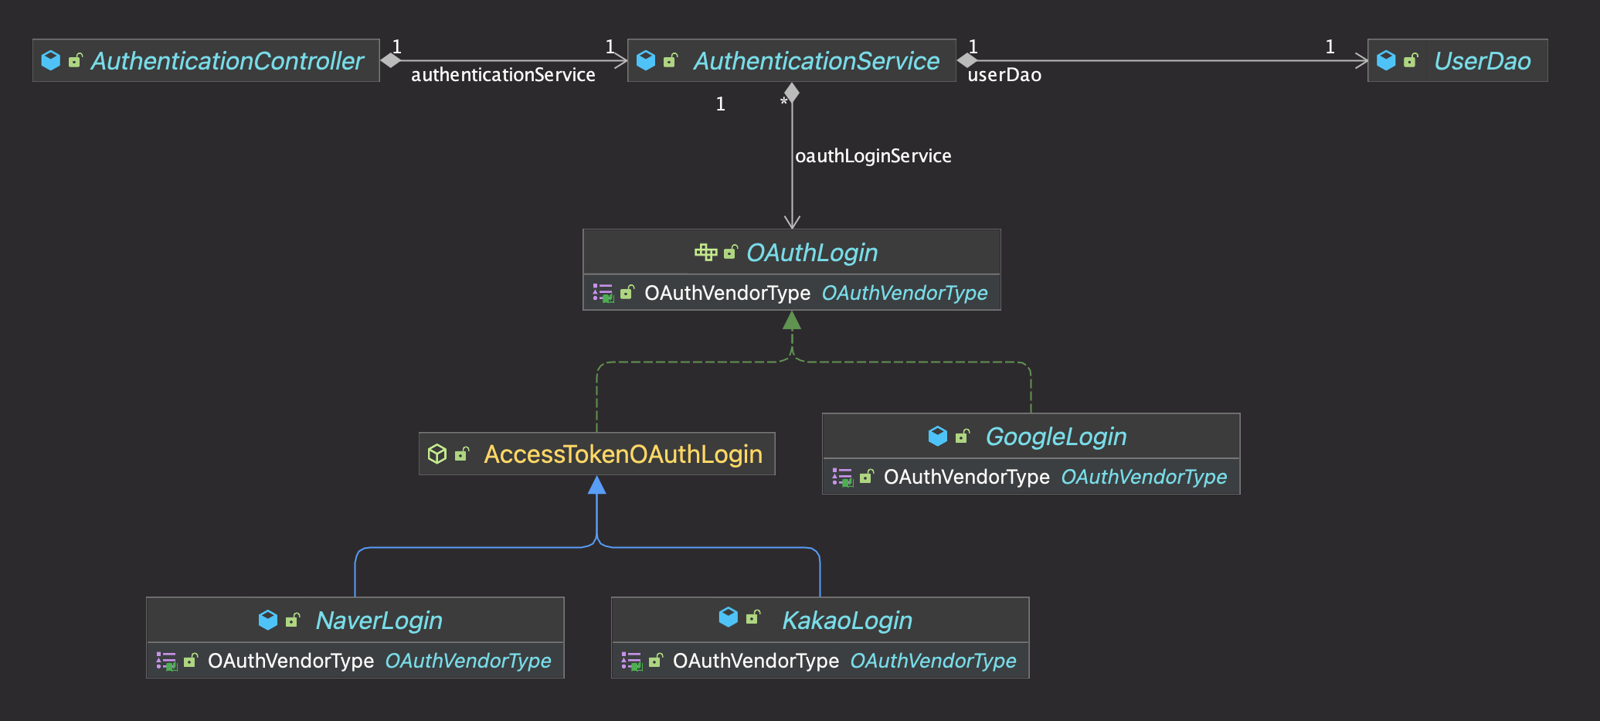Image resolution: width=1600 pixels, height=721 pixels.
Task: Click arrowhead of oauthLoginService edge at OAuthLogin
Action: tap(792, 221)
